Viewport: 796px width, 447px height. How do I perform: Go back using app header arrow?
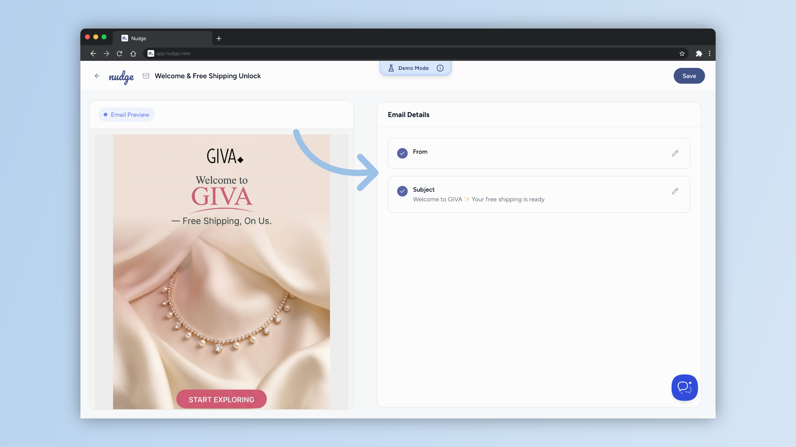pyautogui.click(x=97, y=76)
